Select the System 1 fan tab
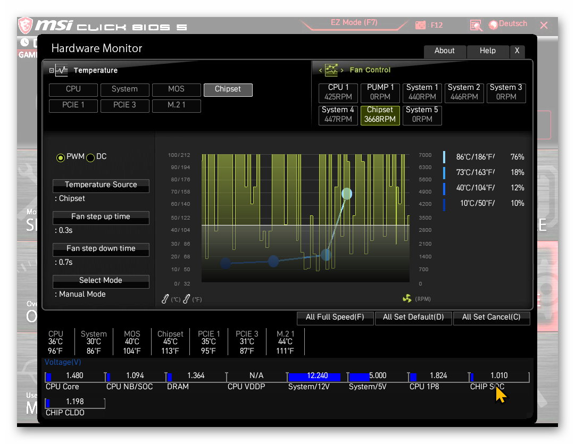Viewport: 575px width, 444px height. (x=422, y=93)
